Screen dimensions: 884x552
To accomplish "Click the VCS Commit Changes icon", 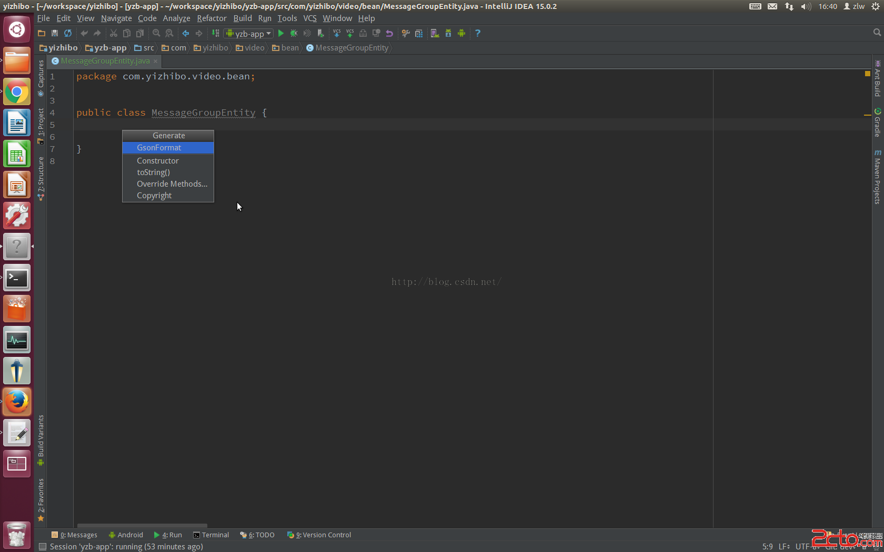I will coord(350,33).
